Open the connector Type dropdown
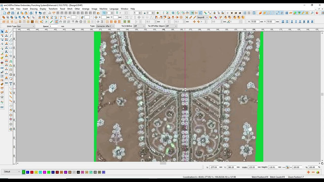The height and width of the screenshot is (182, 324). click(105, 26)
